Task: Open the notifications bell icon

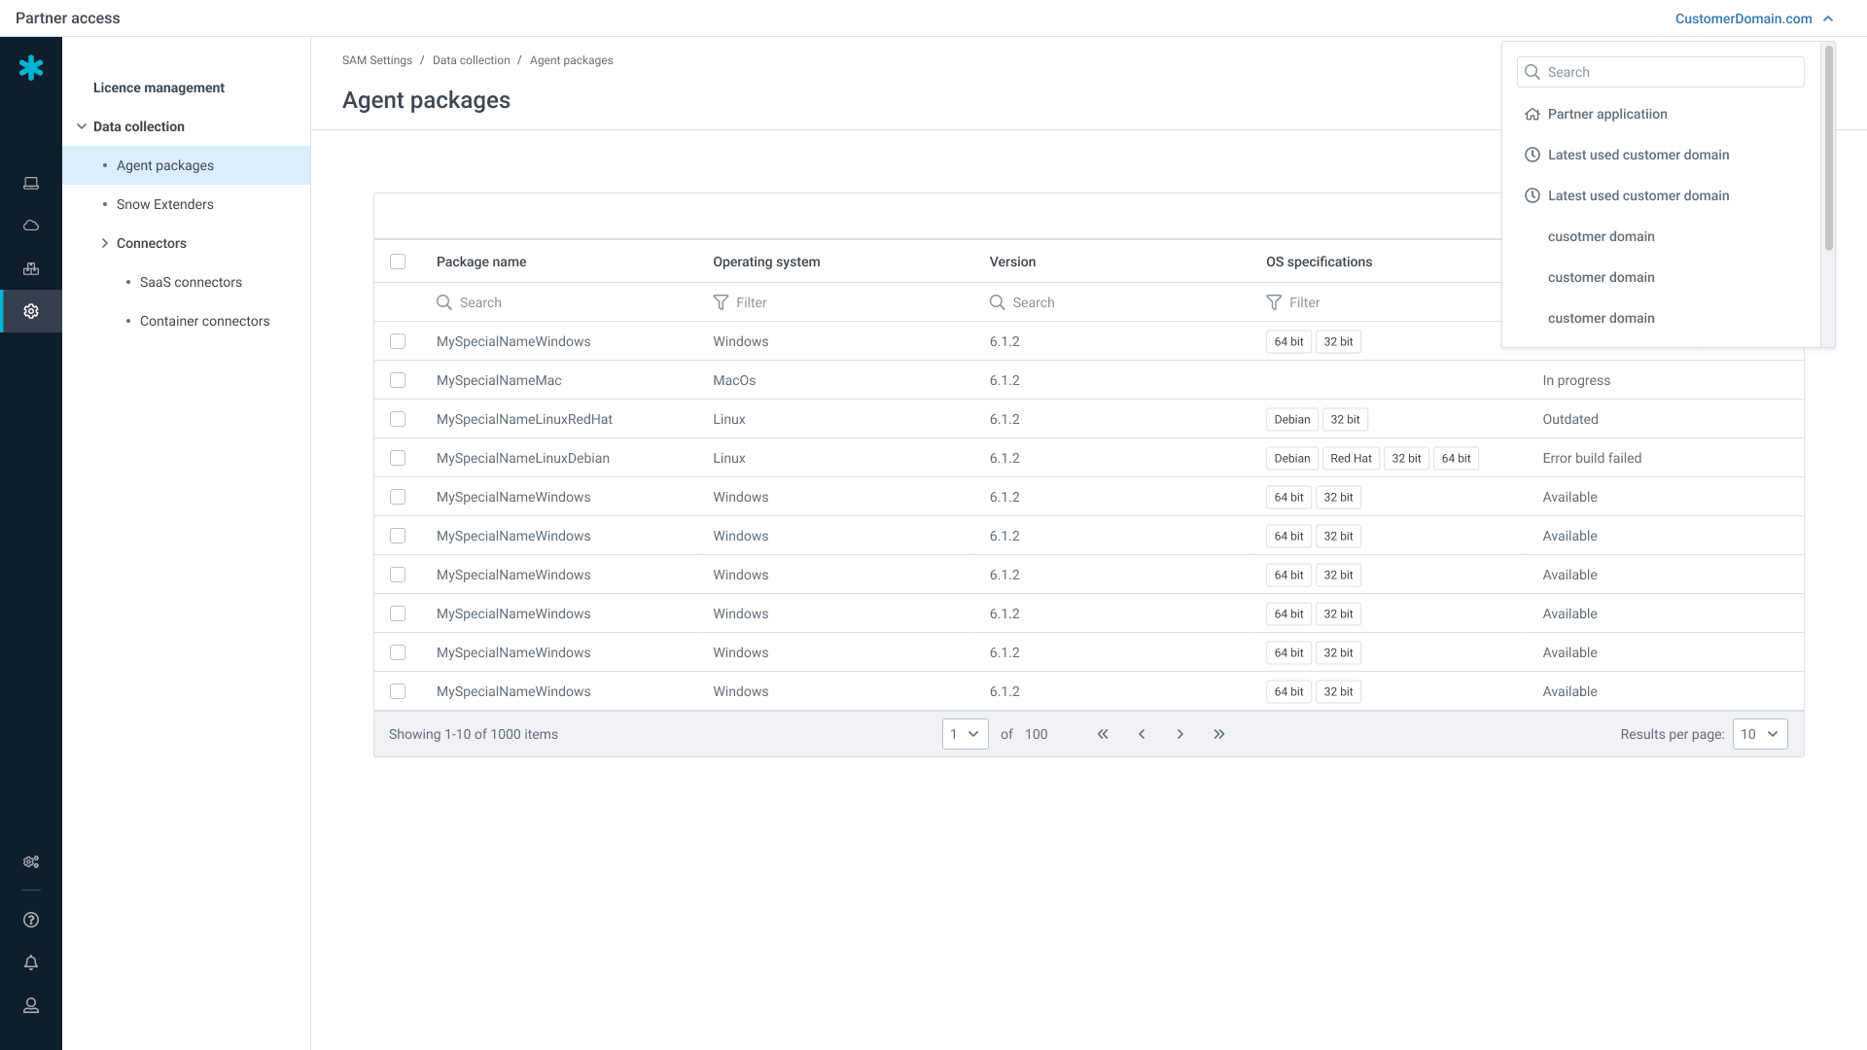Action: click(x=31, y=962)
